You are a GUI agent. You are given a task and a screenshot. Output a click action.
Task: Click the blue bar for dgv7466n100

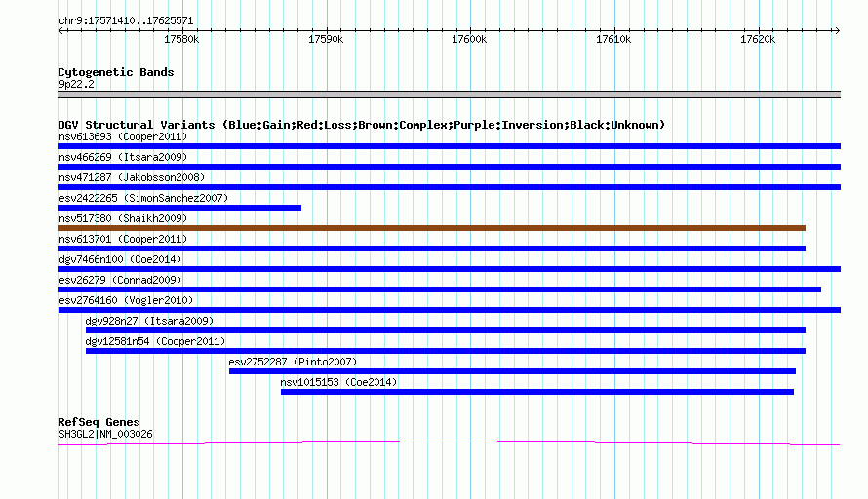449,269
